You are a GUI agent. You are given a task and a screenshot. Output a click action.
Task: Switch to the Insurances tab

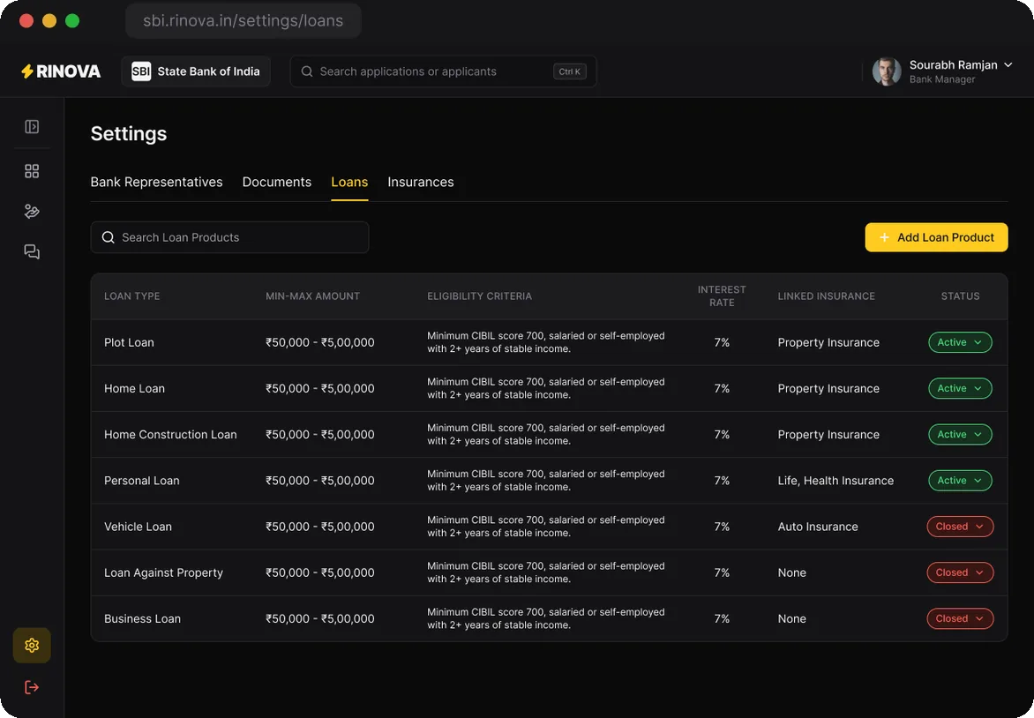[421, 182]
